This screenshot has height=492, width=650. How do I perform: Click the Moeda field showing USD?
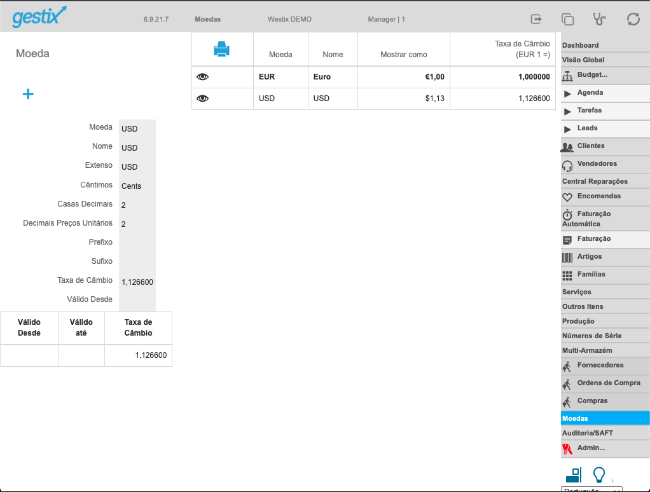point(137,129)
